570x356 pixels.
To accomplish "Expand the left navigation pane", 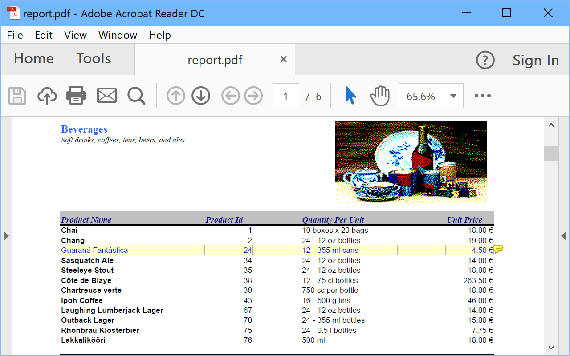I will (6, 235).
